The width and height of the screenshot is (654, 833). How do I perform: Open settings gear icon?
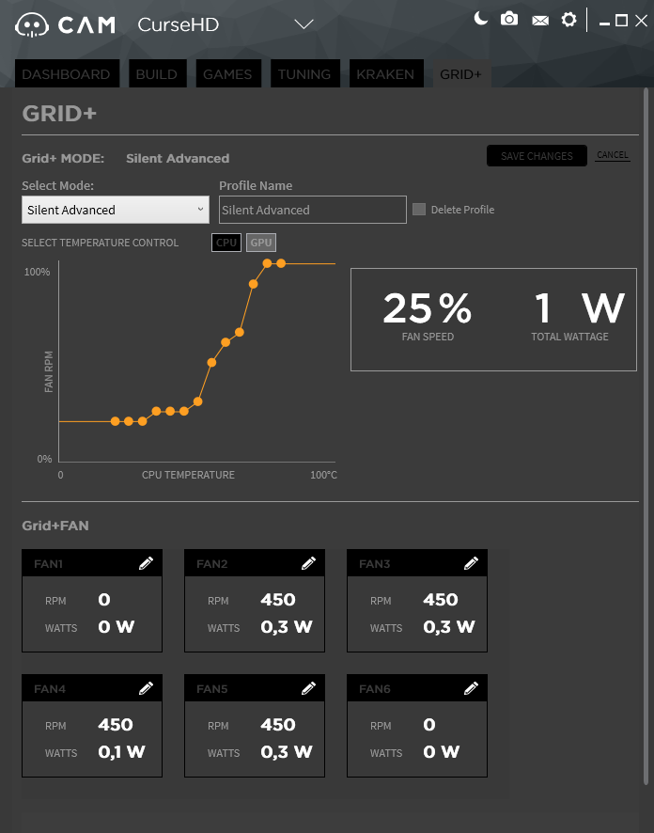pyautogui.click(x=568, y=20)
